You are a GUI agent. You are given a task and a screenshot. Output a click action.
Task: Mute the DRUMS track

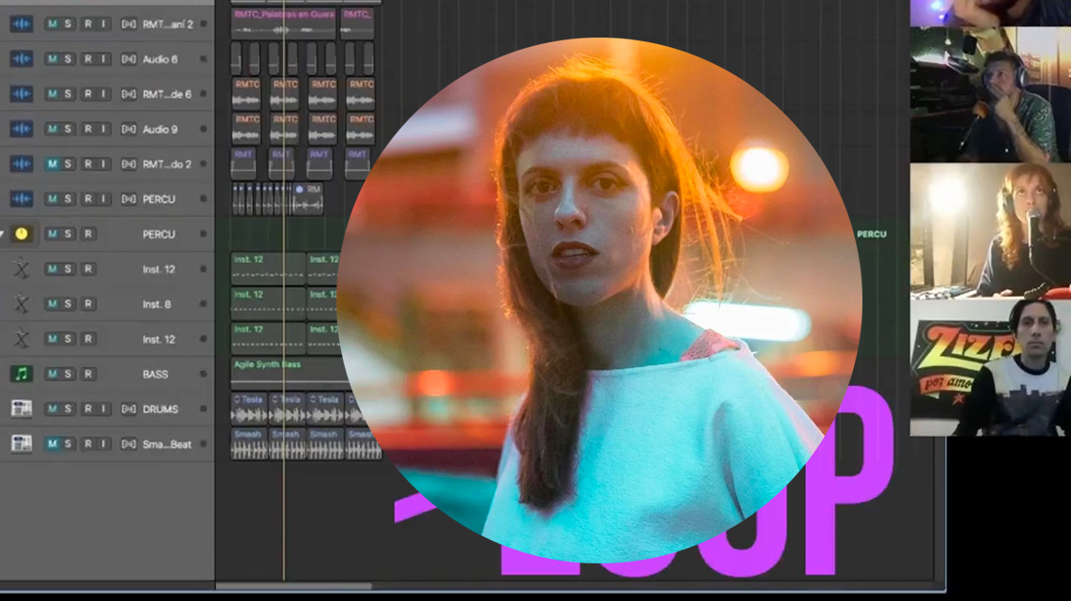pos(52,408)
